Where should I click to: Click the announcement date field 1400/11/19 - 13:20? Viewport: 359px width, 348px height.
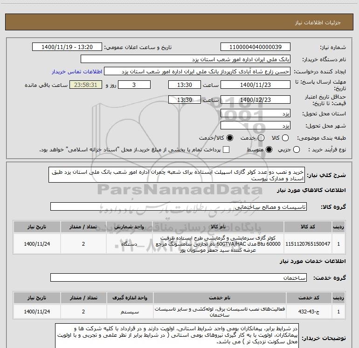67,47
